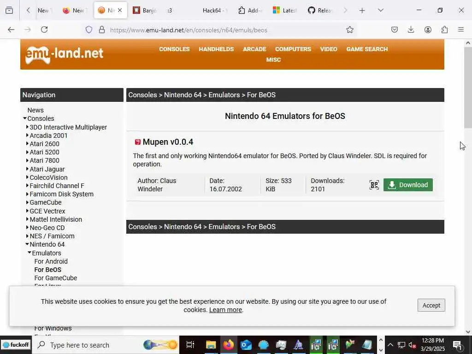472x354 pixels.
Task: Open Task View on taskbar
Action: tap(190, 345)
